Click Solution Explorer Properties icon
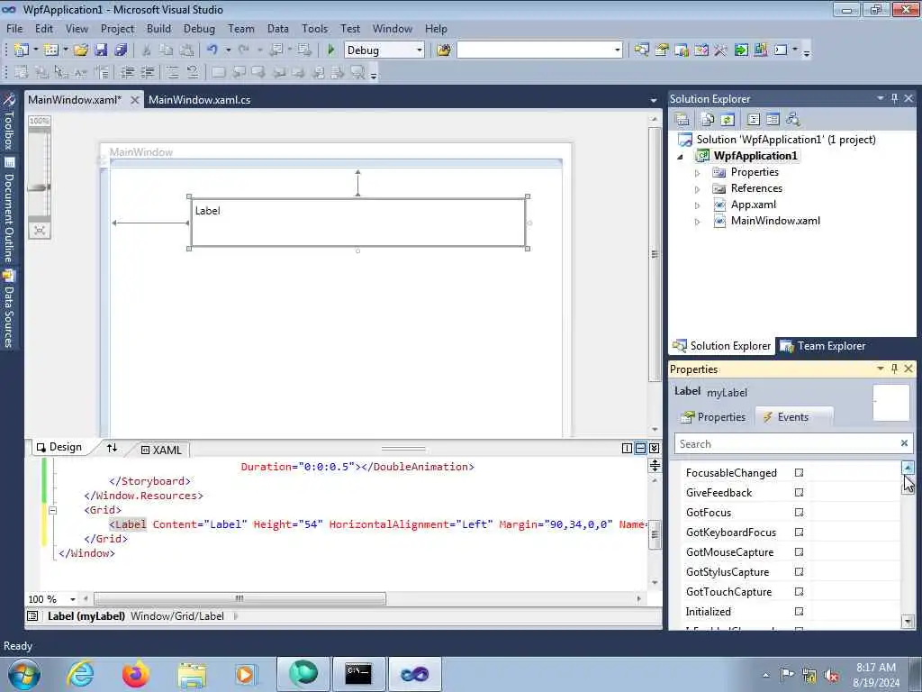The height and width of the screenshot is (692, 922). click(x=682, y=120)
